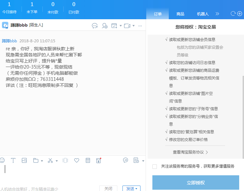Tick the 关注该服务商的服务号 checkbox

pos(155,167)
